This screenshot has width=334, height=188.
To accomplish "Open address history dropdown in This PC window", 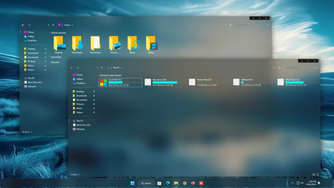I will [274, 68].
